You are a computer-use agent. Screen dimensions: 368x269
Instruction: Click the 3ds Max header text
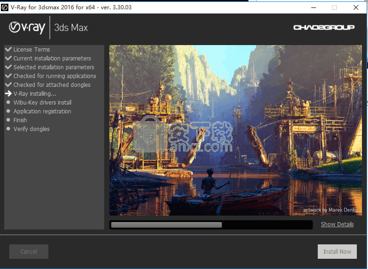point(71,28)
